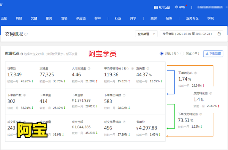228x150 pixels.
Task: Favorite 交易概况 with the heart icon
Action: coord(26,34)
